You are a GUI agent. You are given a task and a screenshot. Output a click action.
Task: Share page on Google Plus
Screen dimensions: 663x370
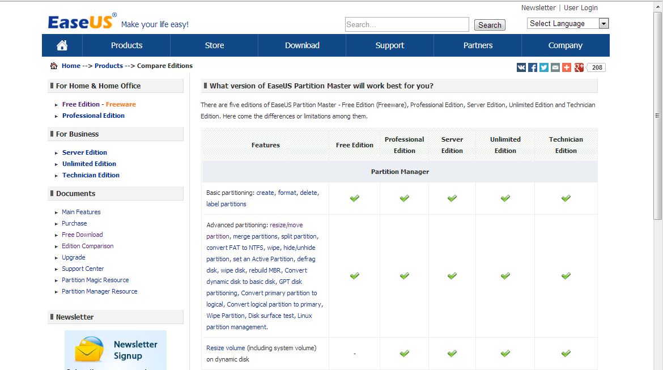point(579,67)
